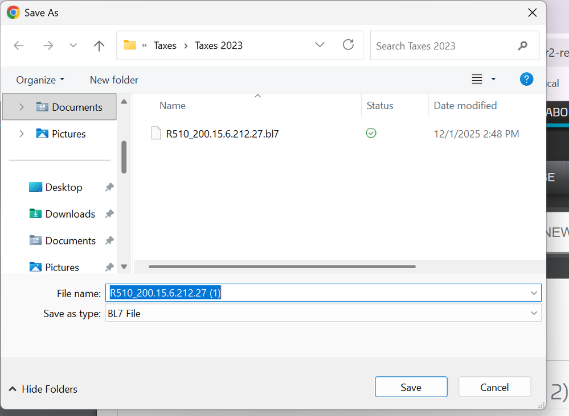Open the blue Help question mark
Viewport: 569px width, 416px height.
point(526,79)
